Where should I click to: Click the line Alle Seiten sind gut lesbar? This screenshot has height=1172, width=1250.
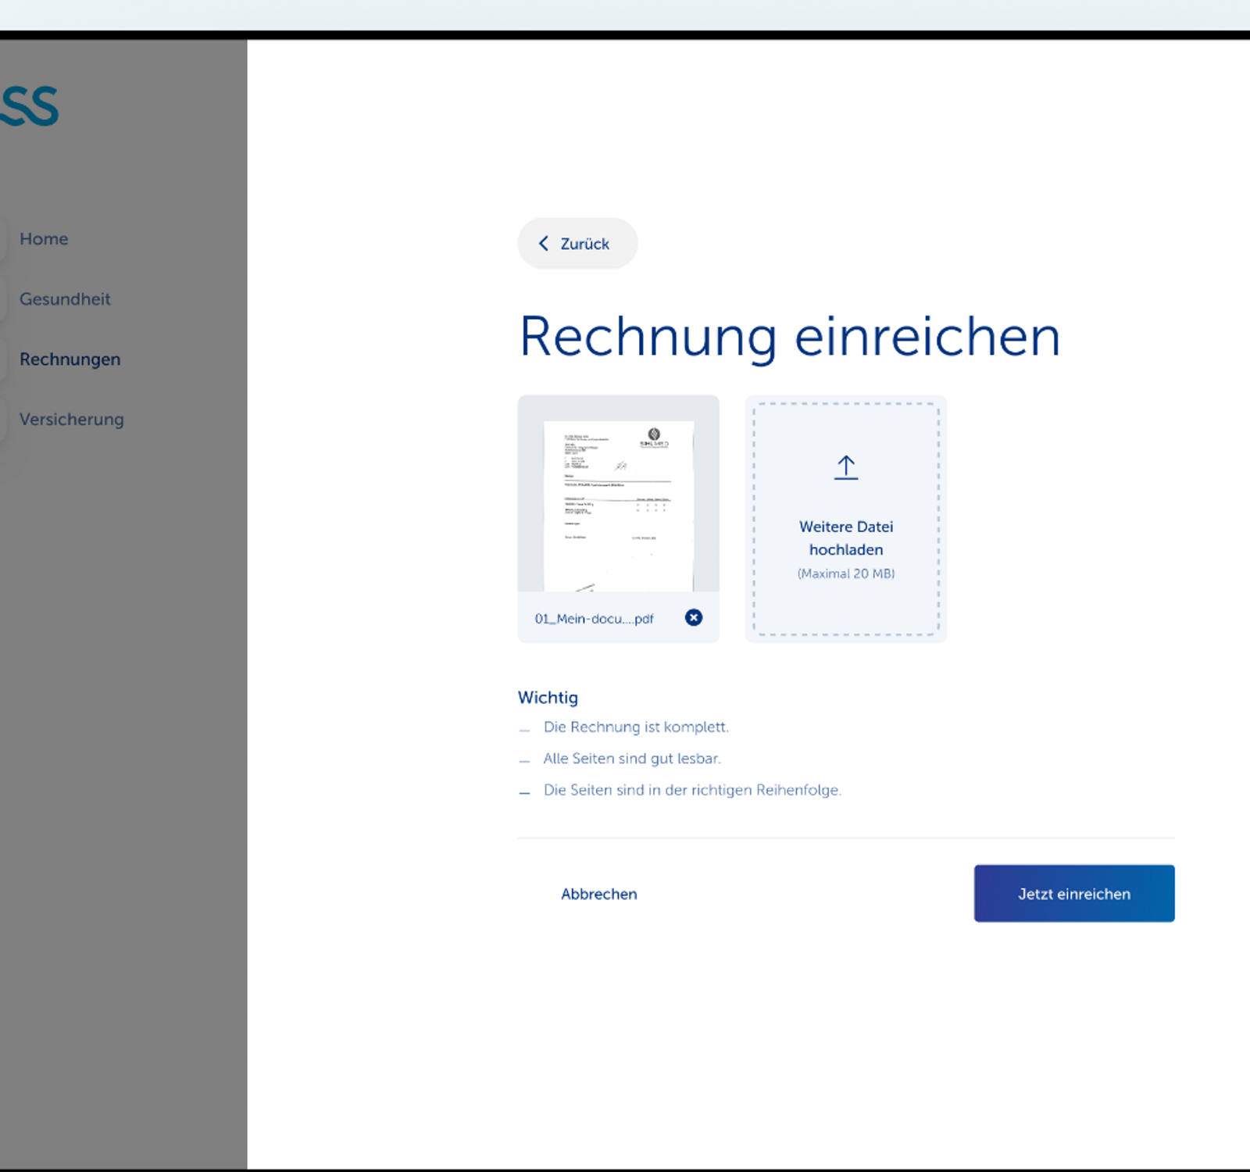(x=633, y=759)
